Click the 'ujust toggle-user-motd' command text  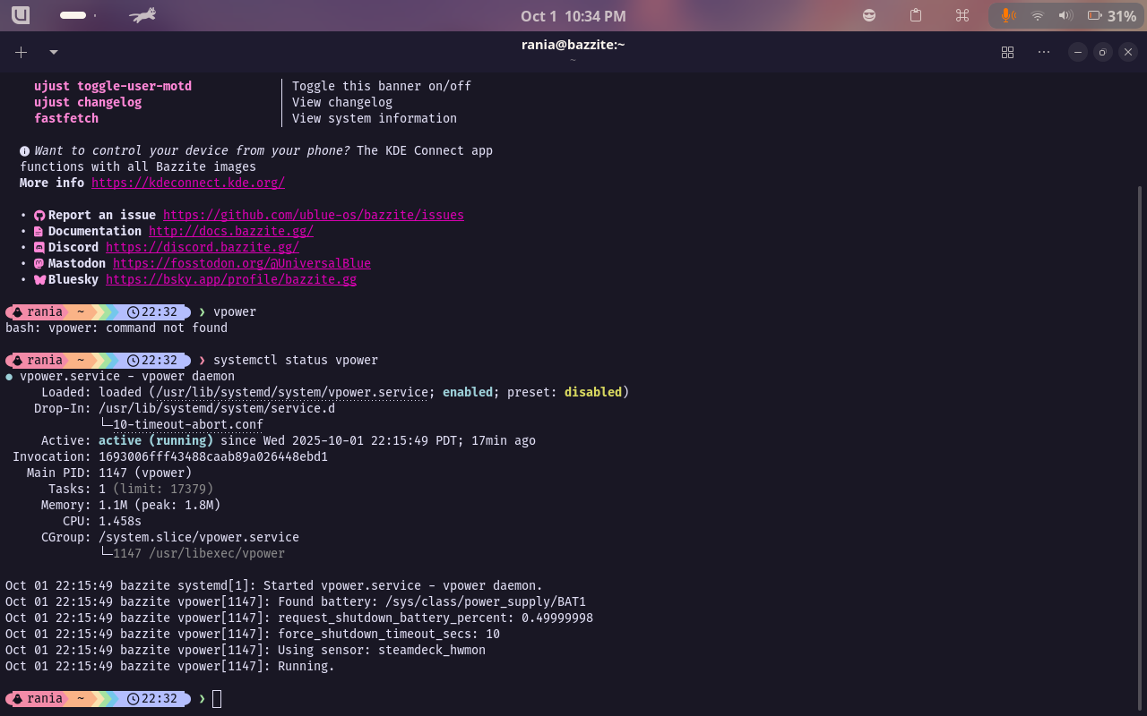pos(113,86)
